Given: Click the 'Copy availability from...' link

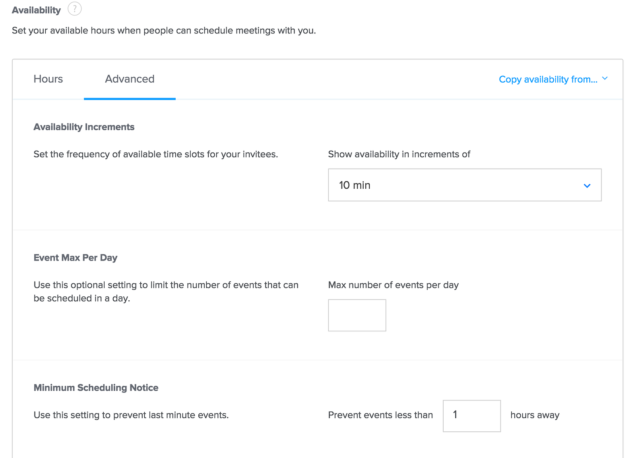Looking at the screenshot, I should point(548,79).
